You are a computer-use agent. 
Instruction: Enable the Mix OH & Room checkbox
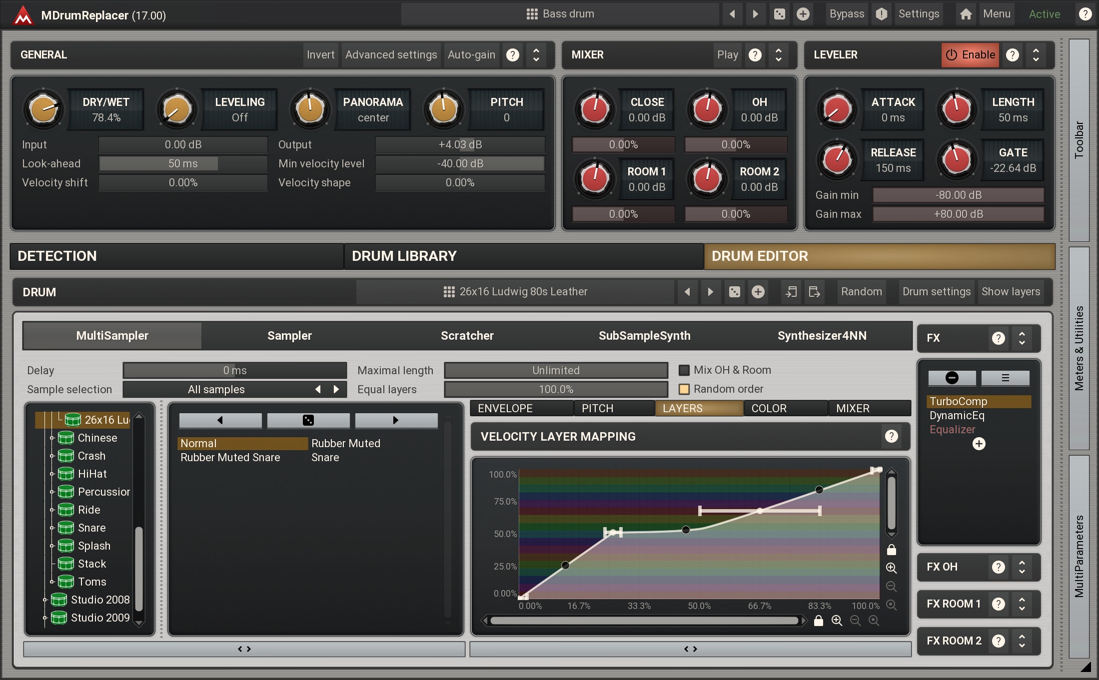coord(684,370)
